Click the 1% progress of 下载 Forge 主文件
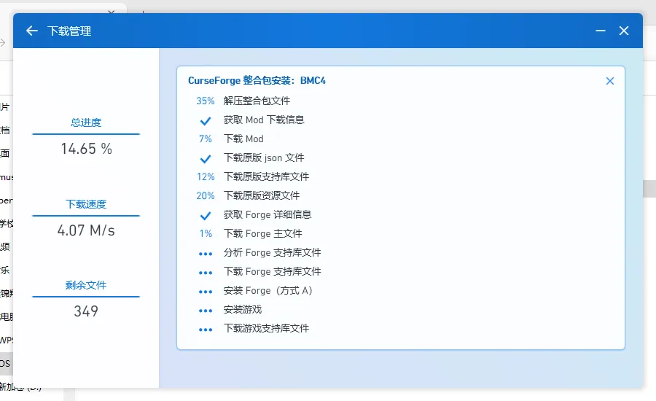656x401 pixels. [x=206, y=233]
